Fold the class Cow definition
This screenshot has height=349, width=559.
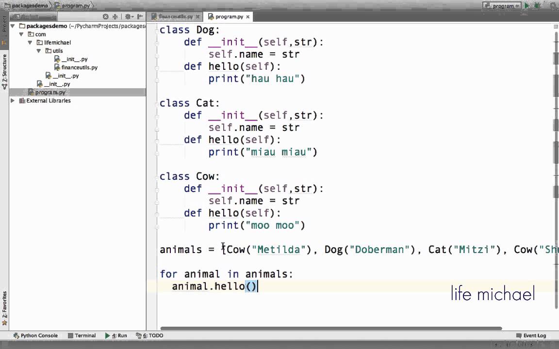[x=157, y=177]
